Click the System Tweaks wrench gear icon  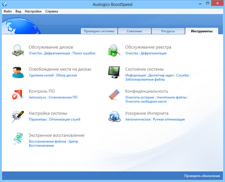tap(18, 116)
